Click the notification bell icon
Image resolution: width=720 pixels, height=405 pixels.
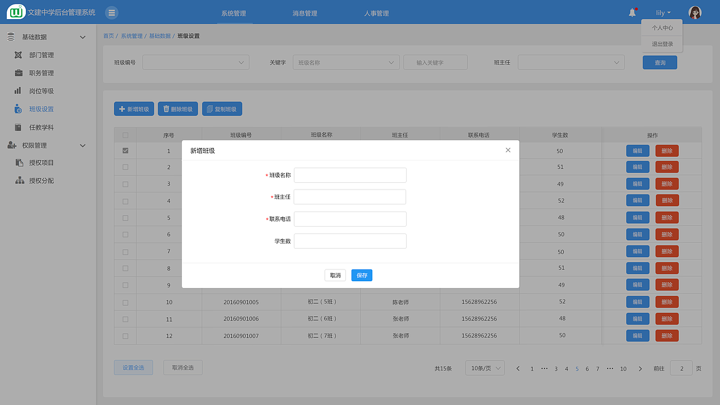coord(631,11)
